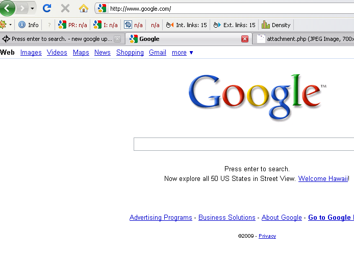Switch to the 'Press enter to search' tab
The width and height of the screenshot is (354, 253).
coord(62,39)
